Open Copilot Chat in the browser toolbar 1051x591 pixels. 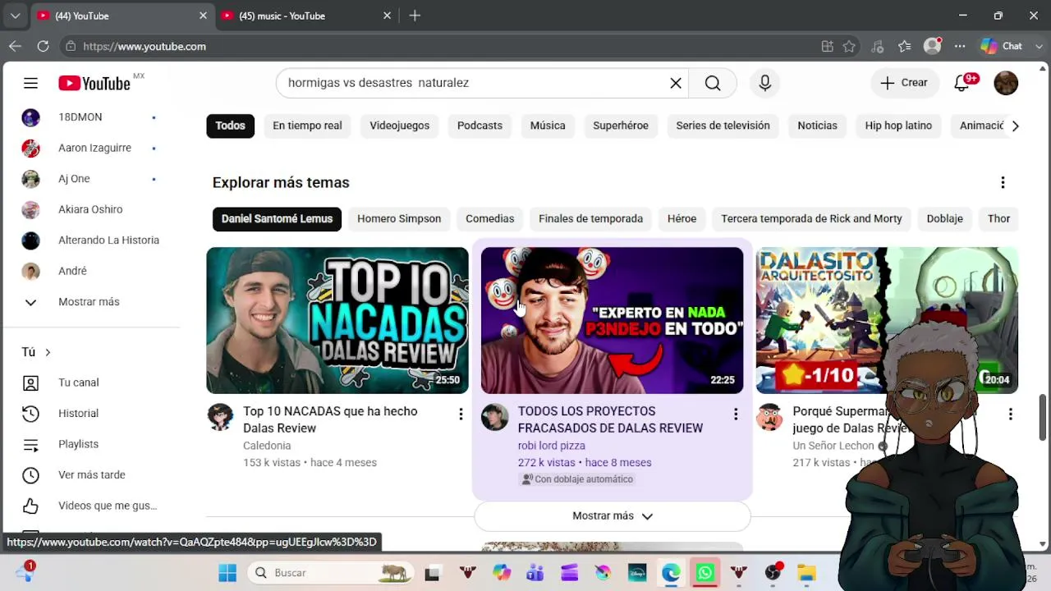(x=1002, y=47)
